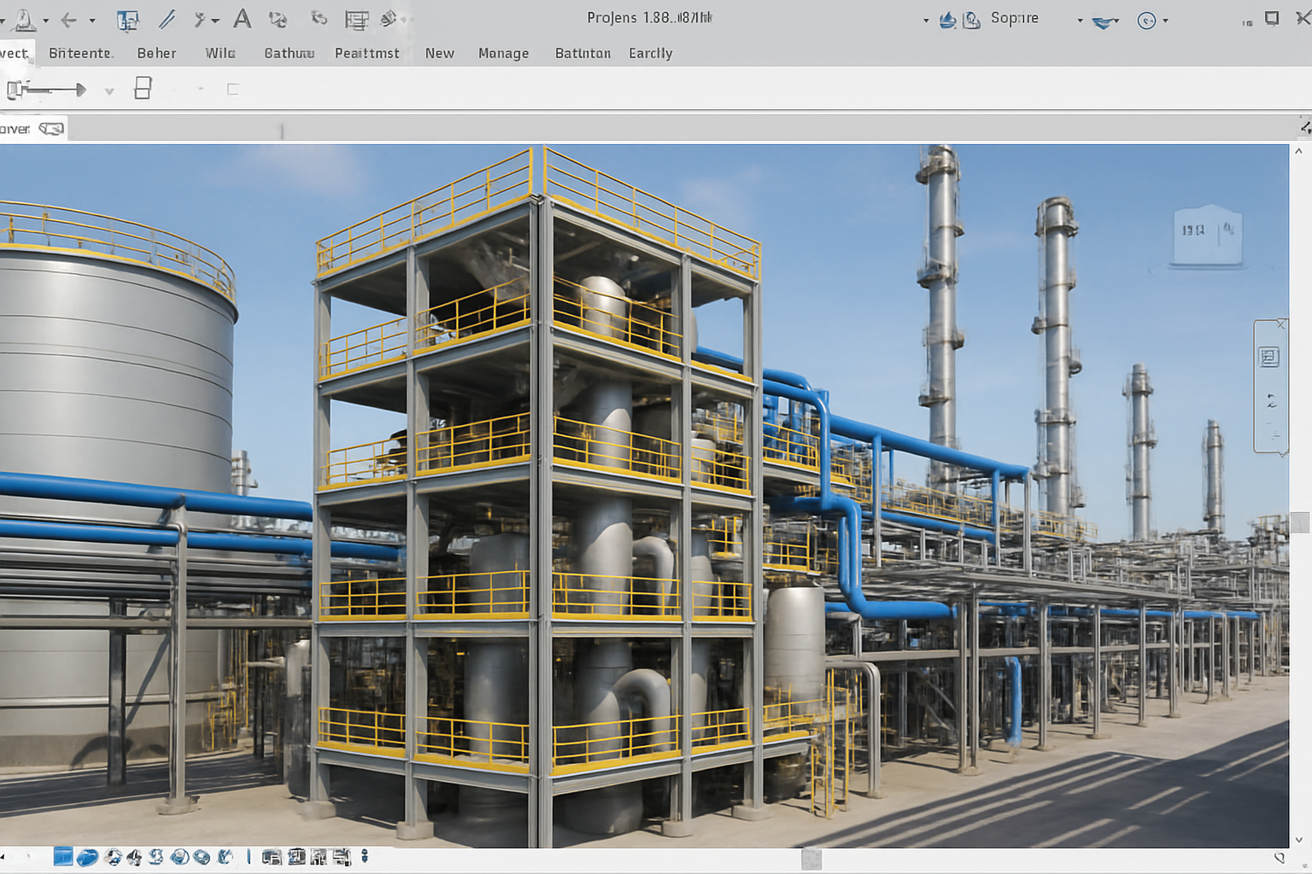Open the dropdown arrow right of Sopiire

tap(1080, 20)
